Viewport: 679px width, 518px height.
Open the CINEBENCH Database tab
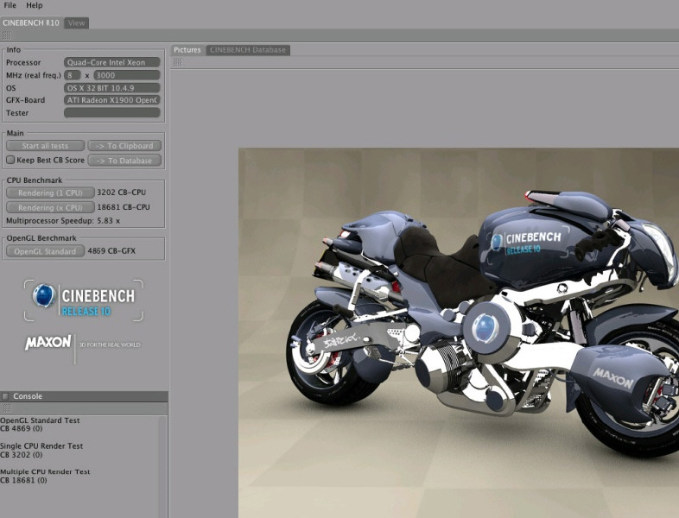pos(248,50)
